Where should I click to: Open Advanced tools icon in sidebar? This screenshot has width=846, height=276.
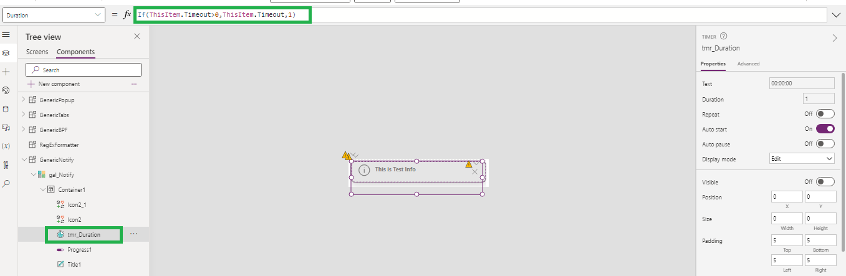click(6, 165)
